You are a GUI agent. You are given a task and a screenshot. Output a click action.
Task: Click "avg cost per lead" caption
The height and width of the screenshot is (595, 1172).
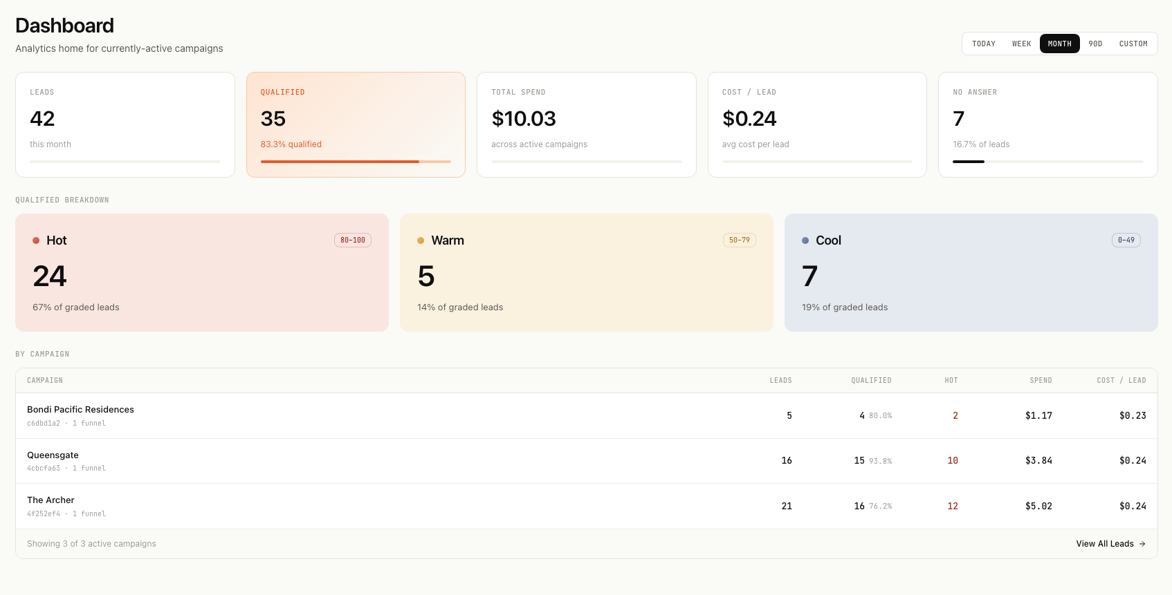pos(756,144)
